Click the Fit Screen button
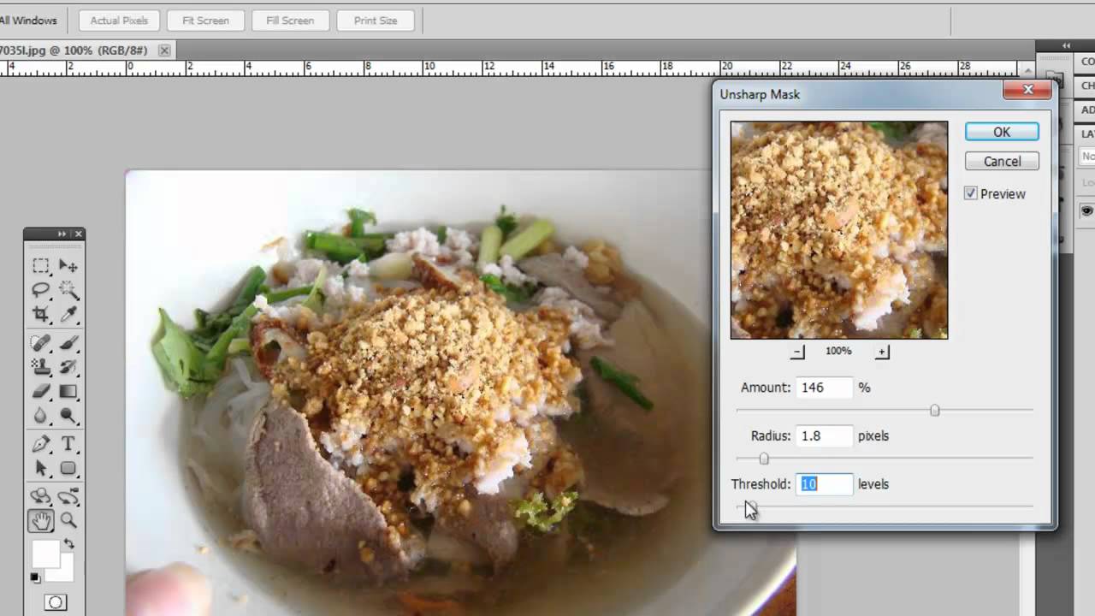This screenshot has height=616, width=1095. click(x=205, y=21)
